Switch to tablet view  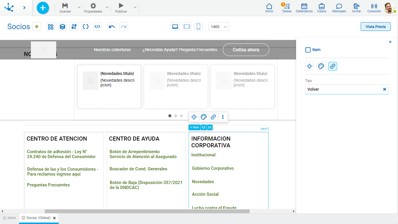pos(187,27)
